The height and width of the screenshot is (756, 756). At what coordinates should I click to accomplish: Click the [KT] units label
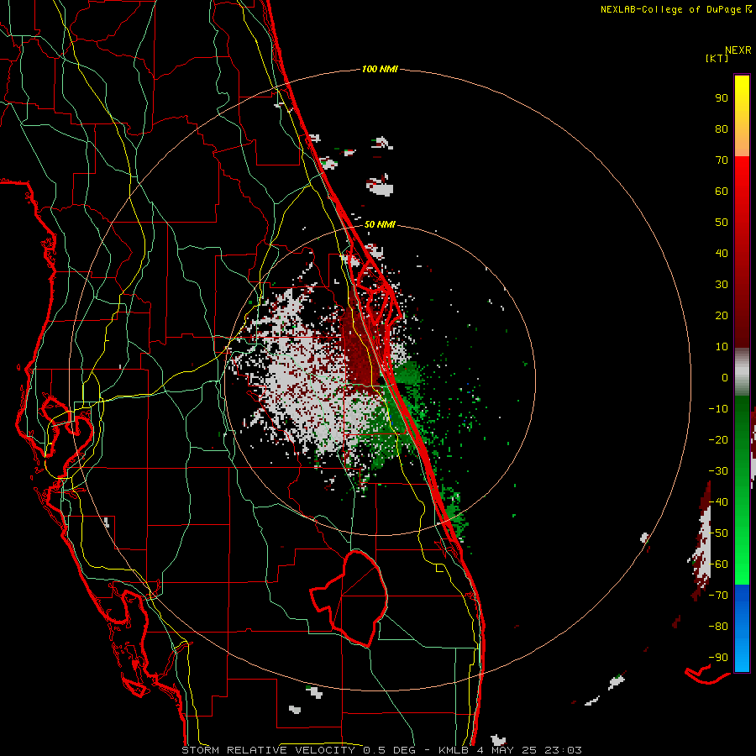tap(717, 58)
